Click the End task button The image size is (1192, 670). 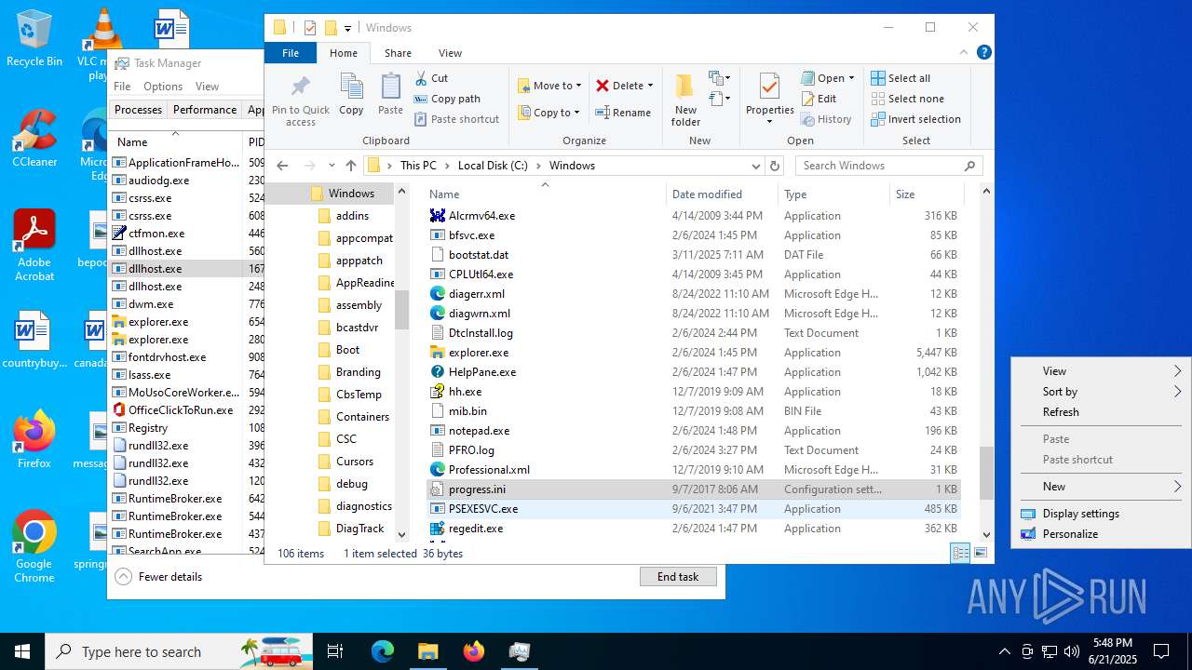point(678,577)
